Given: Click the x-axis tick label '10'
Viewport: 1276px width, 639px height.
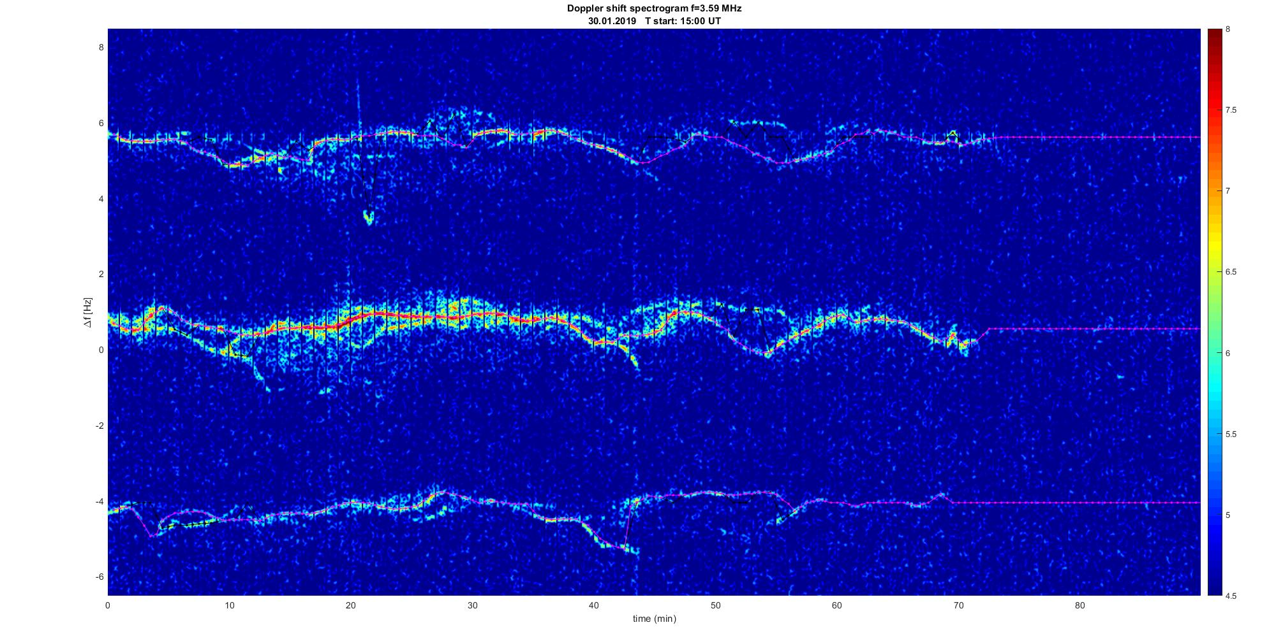Looking at the screenshot, I should 230,605.
